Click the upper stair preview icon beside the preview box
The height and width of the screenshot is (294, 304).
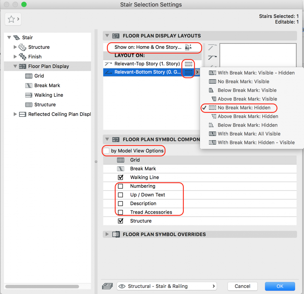212,47
